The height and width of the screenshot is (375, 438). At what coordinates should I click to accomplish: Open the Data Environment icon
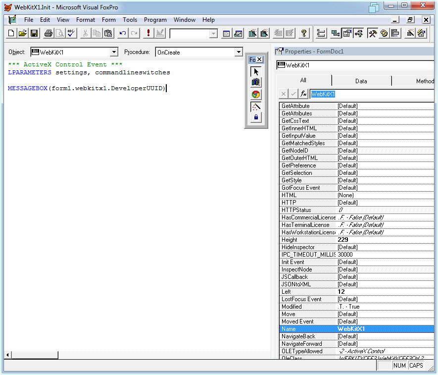click(x=335, y=33)
